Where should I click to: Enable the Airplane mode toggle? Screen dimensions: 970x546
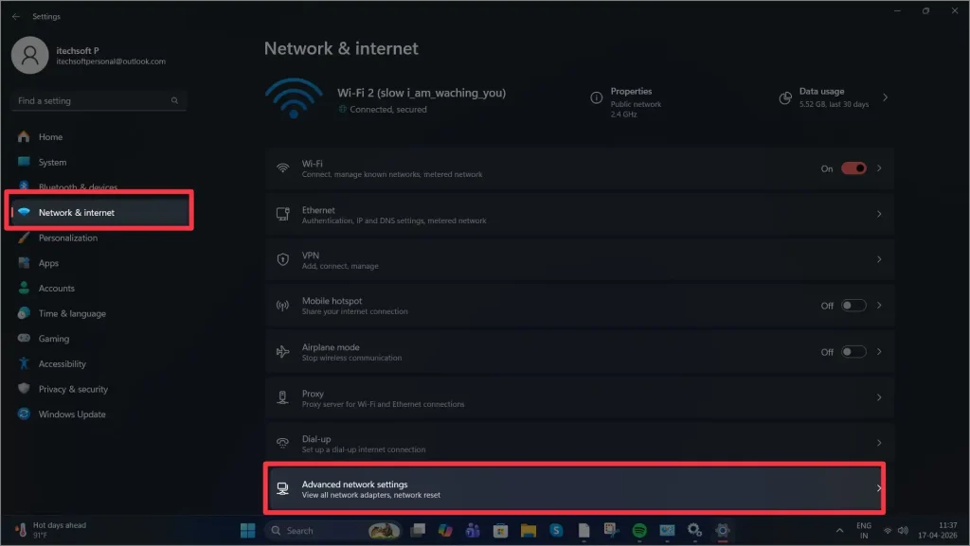pyautogui.click(x=853, y=352)
